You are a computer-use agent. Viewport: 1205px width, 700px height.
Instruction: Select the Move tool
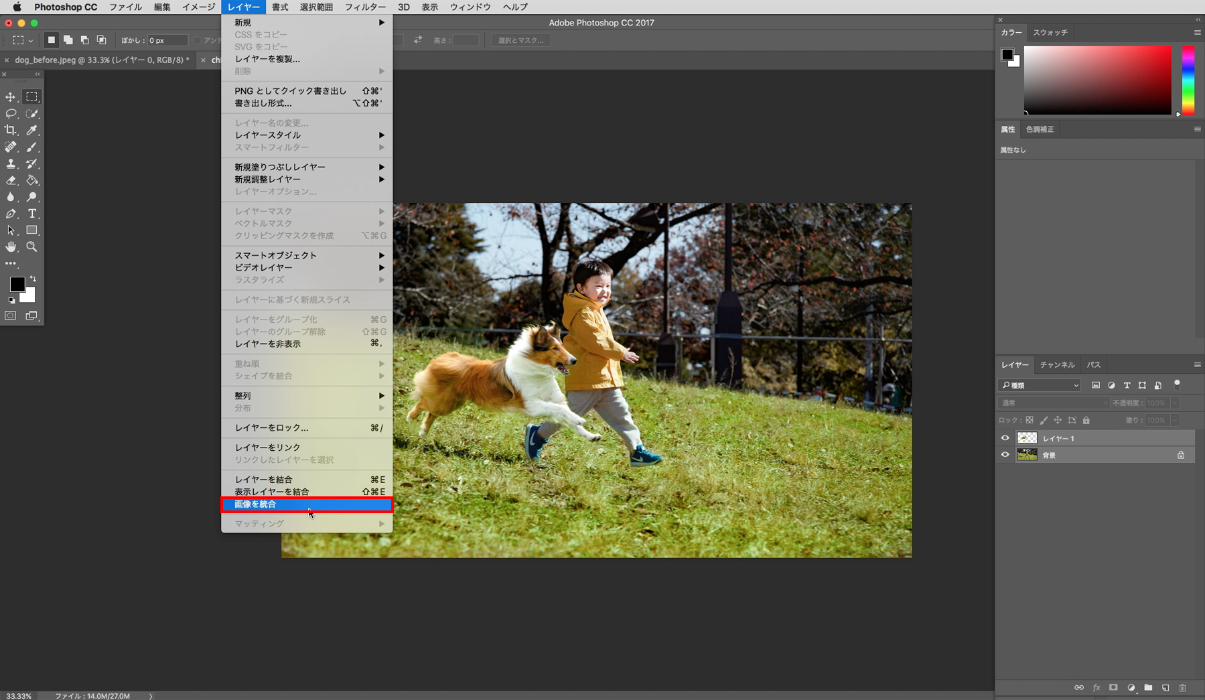click(x=11, y=97)
